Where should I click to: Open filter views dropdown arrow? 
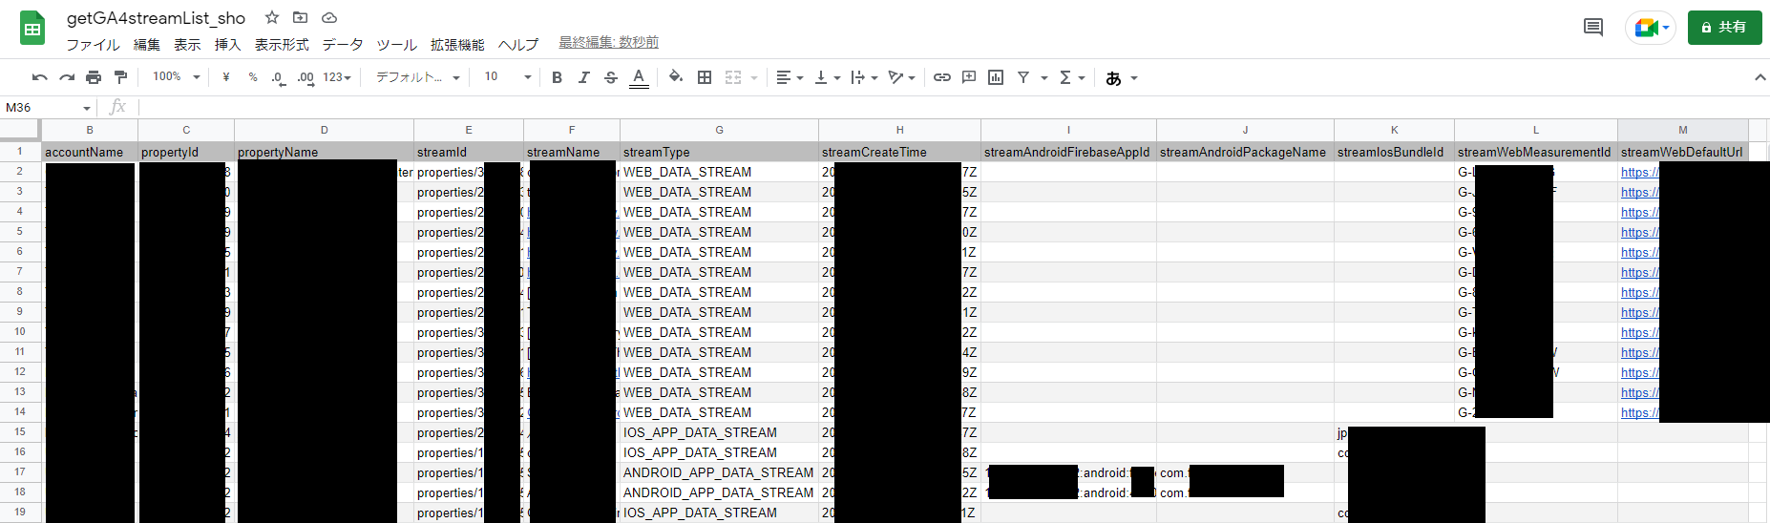(x=1044, y=78)
